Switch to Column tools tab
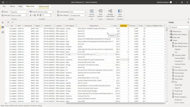This screenshot has width=190, height=107. (44, 6)
